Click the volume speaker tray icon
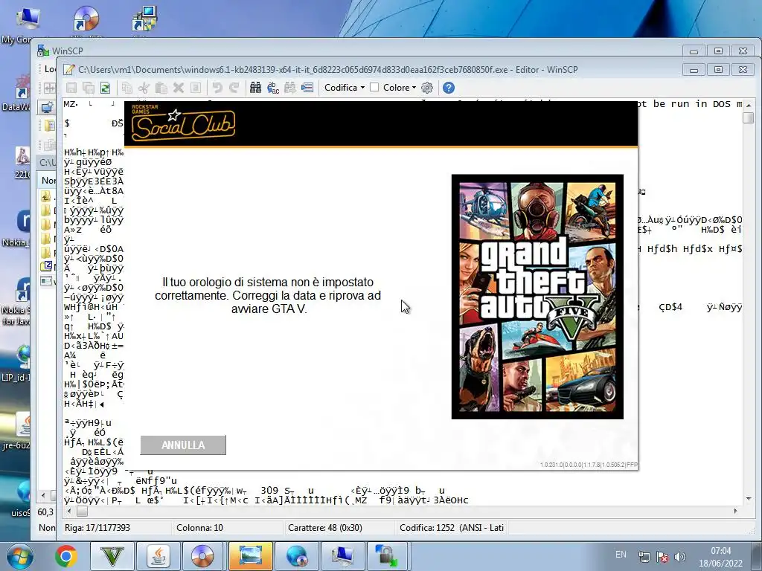The height and width of the screenshot is (571, 762). pos(680,557)
